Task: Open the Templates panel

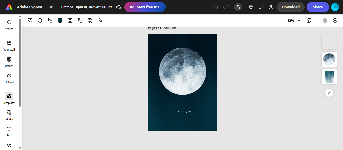Action: (x=9, y=98)
